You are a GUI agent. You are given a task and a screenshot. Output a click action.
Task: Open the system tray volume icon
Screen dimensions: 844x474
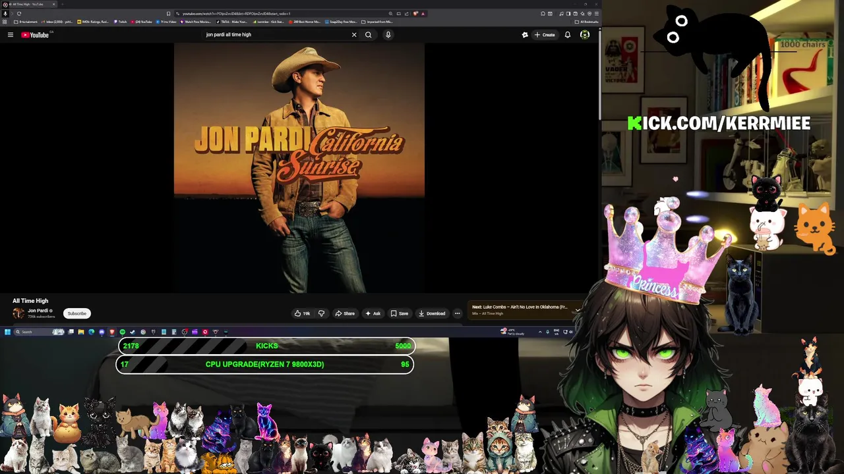coord(571,332)
